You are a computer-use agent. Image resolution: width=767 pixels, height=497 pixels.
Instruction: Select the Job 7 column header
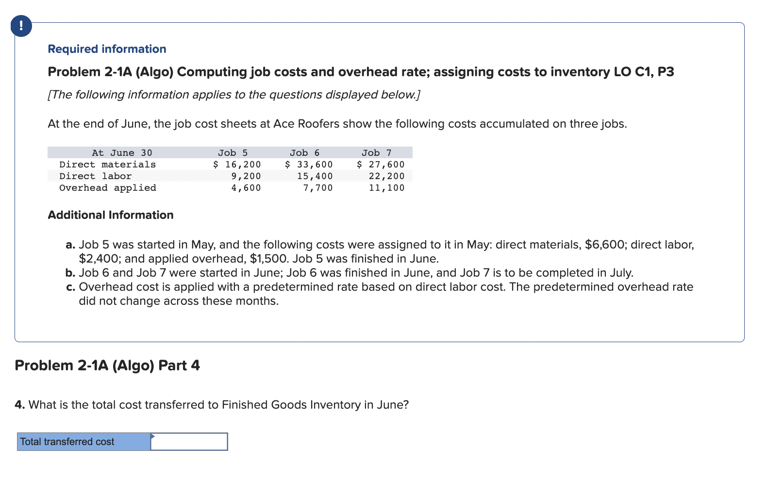pos(376,152)
